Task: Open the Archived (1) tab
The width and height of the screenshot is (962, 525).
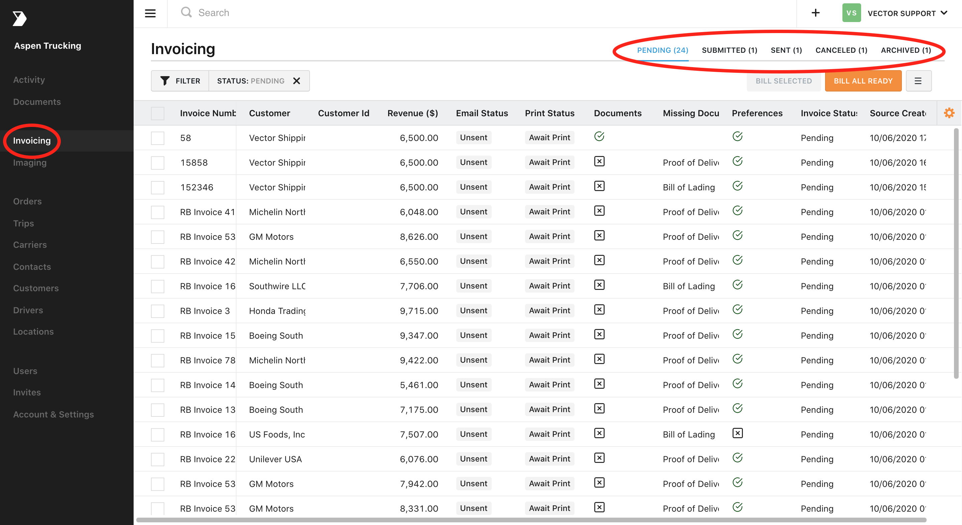Action: pos(906,50)
